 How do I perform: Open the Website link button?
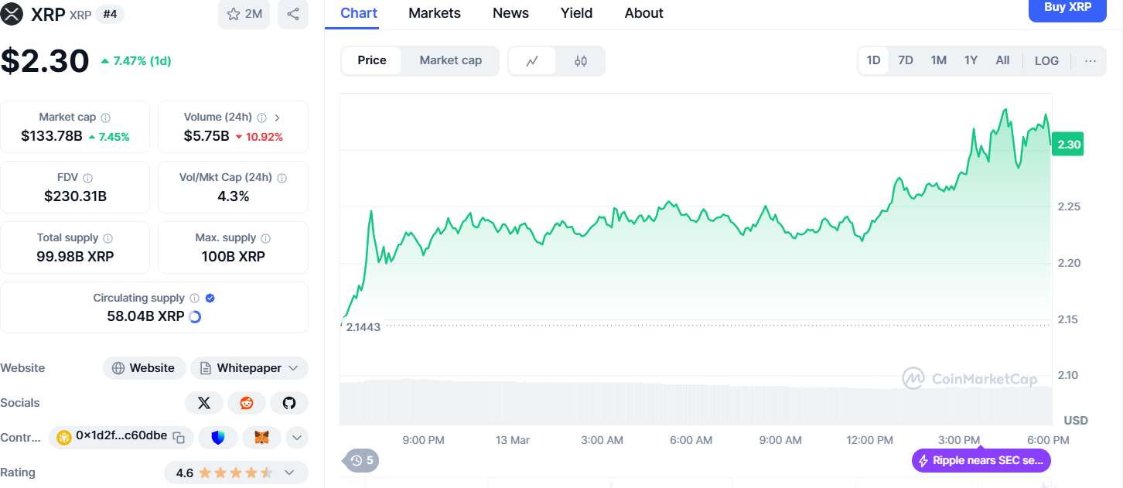coord(144,368)
